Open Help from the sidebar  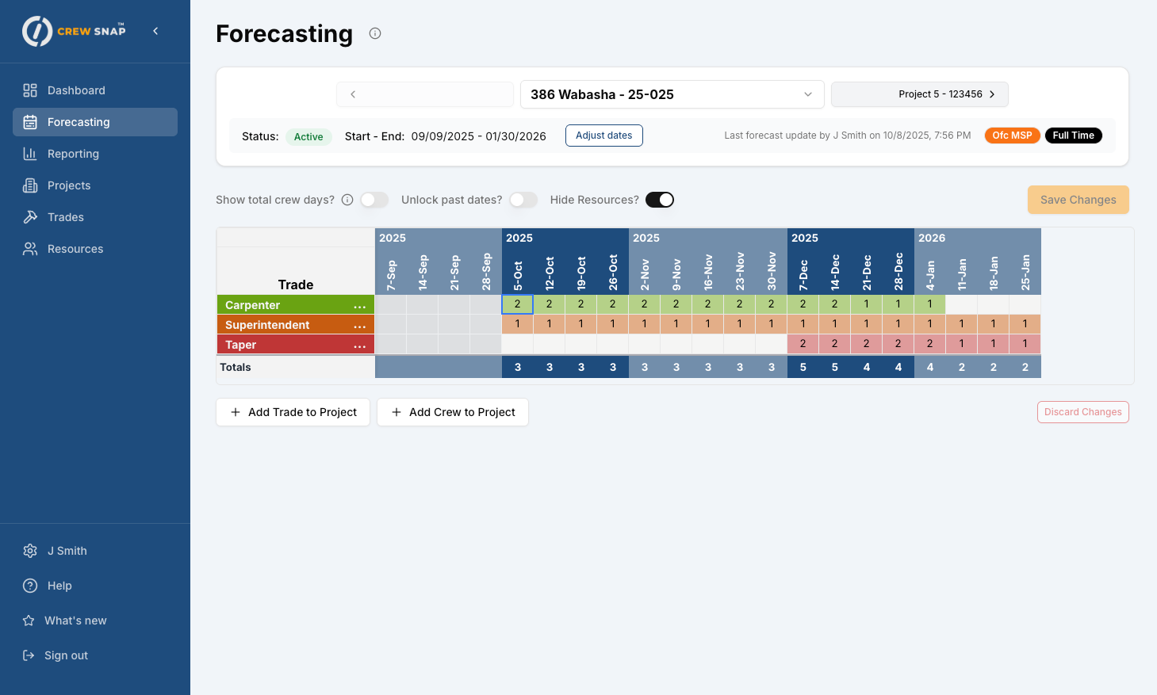(59, 586)
